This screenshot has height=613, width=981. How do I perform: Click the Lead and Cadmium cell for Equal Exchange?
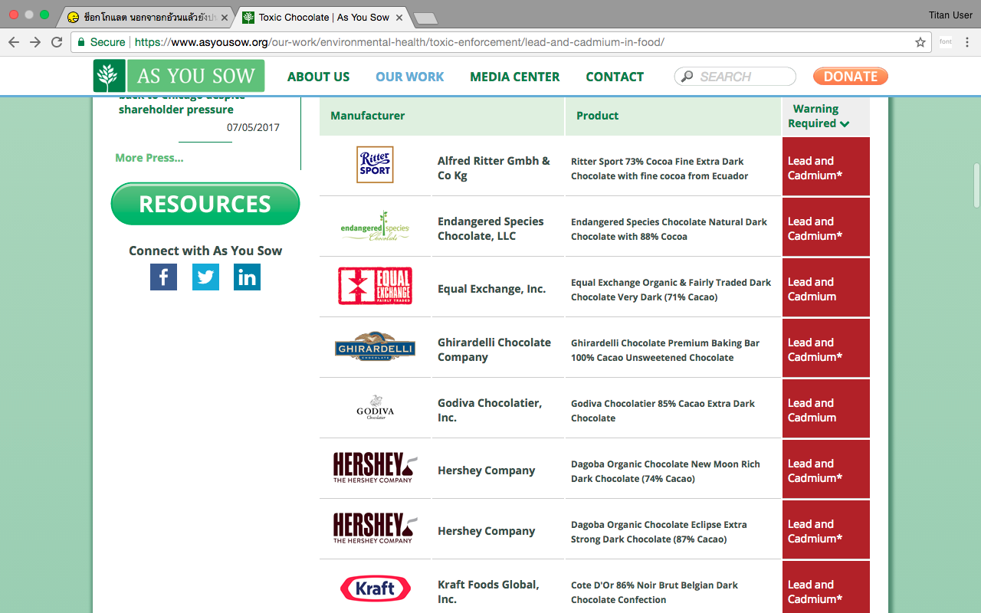(826, 287)
